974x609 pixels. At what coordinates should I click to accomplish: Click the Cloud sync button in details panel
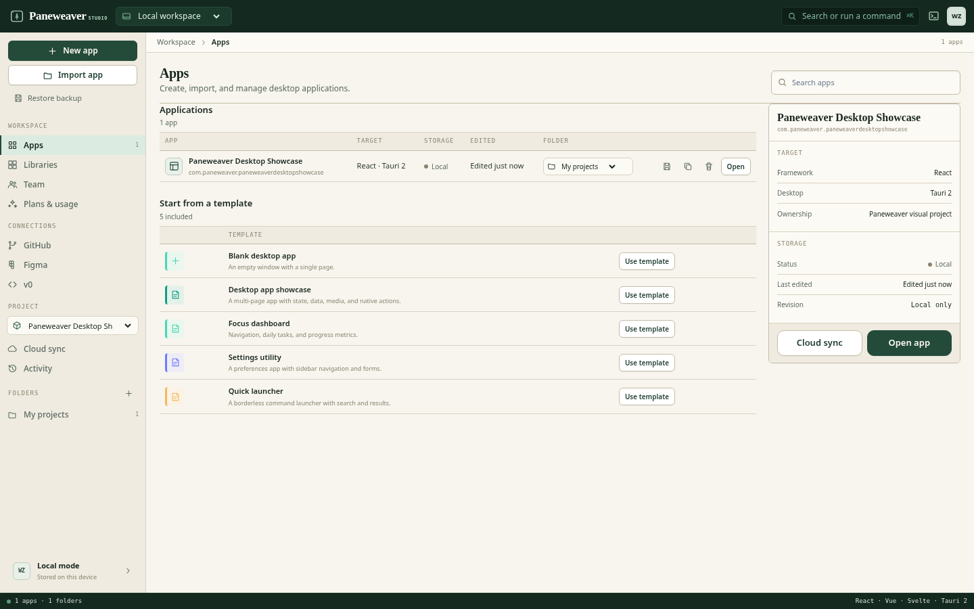tap(820, 343)
